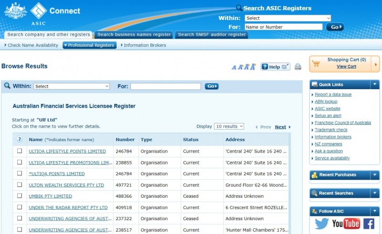Click the header Go button

click(335, 27)
